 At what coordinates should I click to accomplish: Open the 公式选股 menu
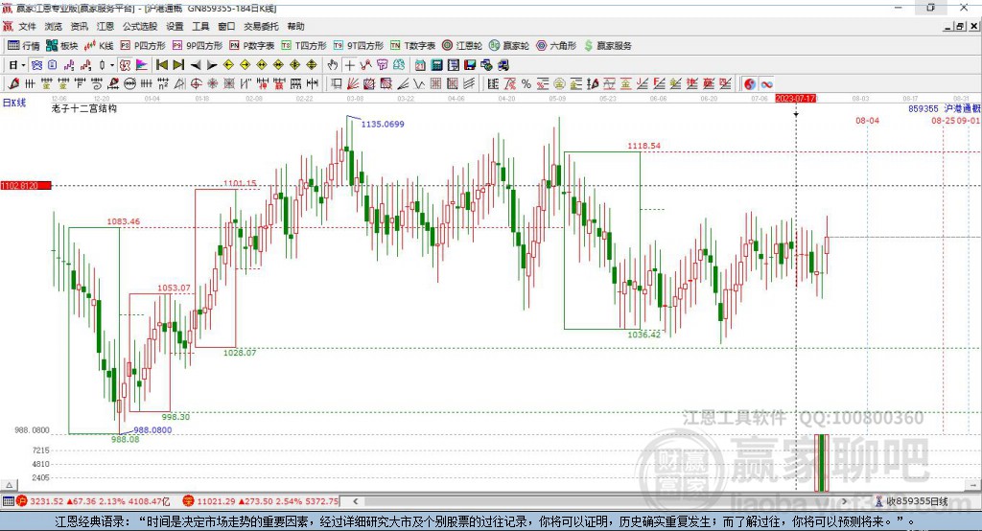tap(140, 26)
